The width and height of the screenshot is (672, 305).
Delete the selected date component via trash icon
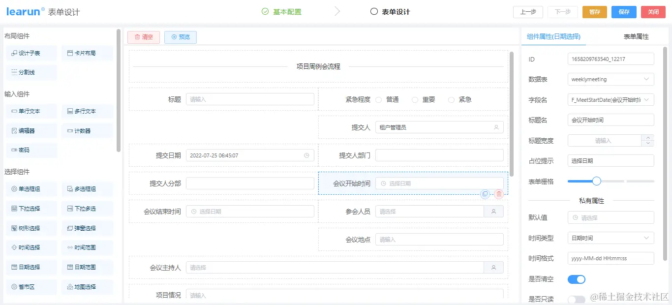[499, 194]
